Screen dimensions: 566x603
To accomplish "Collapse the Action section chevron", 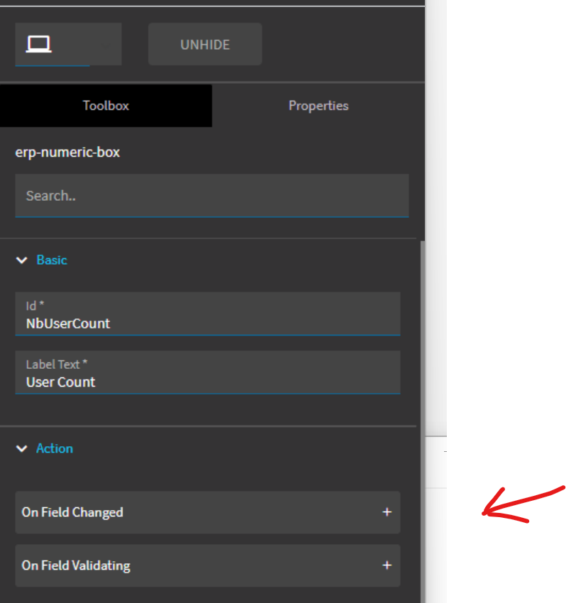I will (x=22, y=448).
